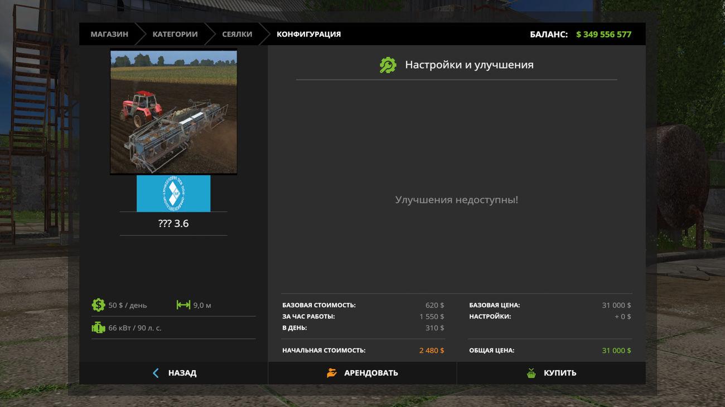Image resolution: width=725 pixels, height=407 pixels.
Task: Go to the КАТЕГОРИИ breadcrumb
Action: 175,35
